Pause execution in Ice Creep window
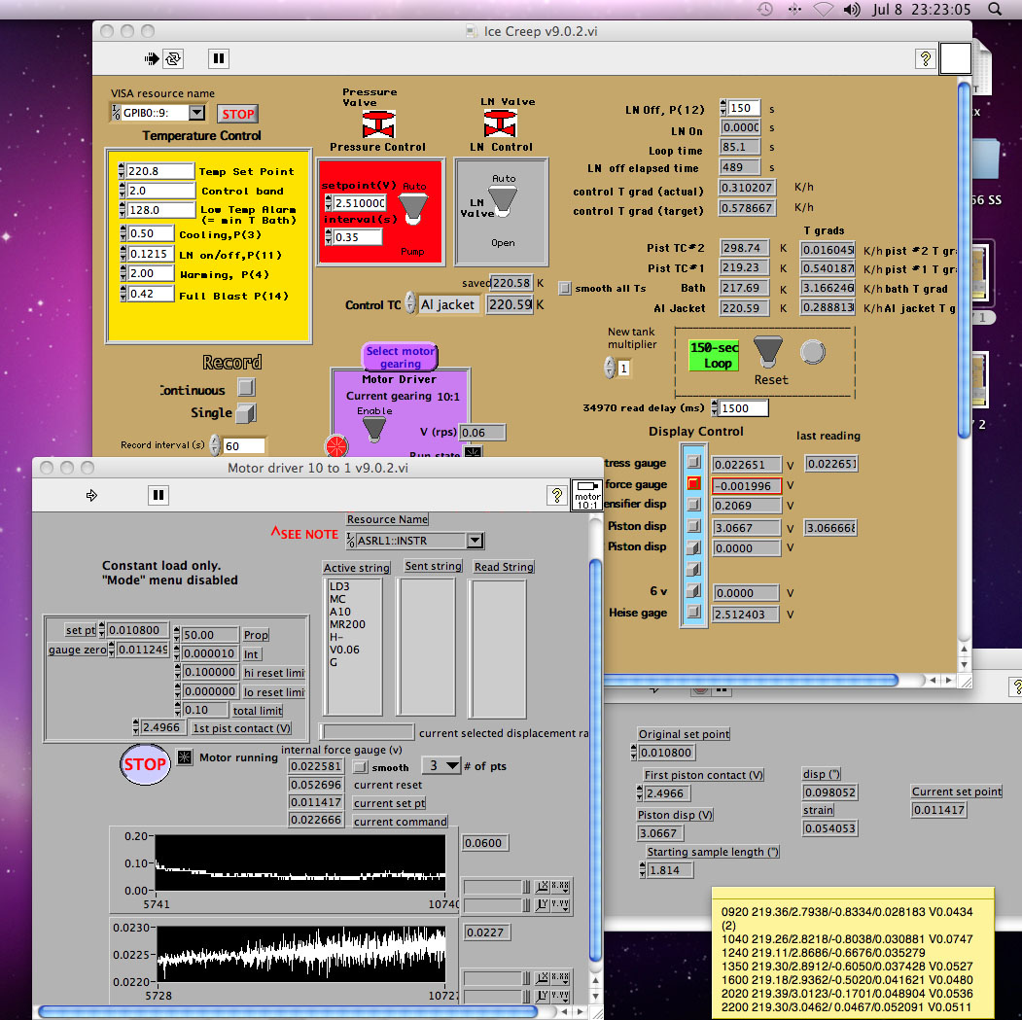The image size is (1022, 1020). click(x=219, y=58)
